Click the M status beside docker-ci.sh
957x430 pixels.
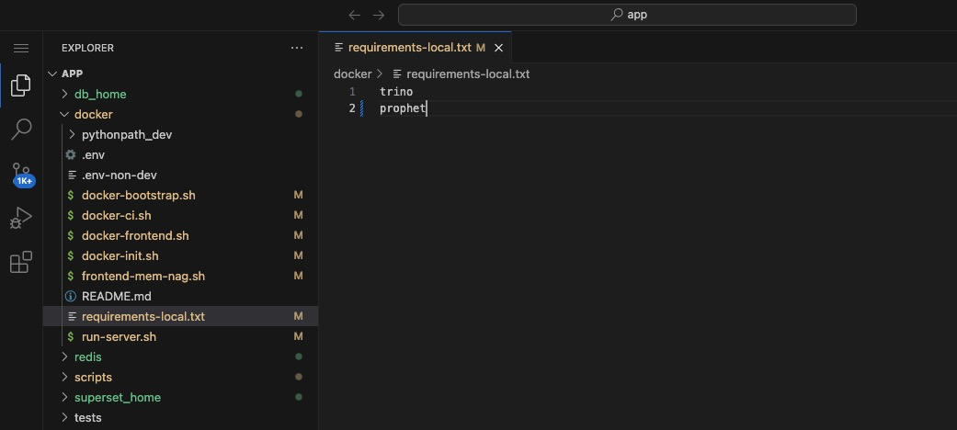pos(299,215)
